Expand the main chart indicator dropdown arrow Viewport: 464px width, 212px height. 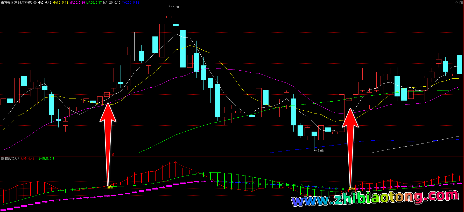(x=35, y=3)
